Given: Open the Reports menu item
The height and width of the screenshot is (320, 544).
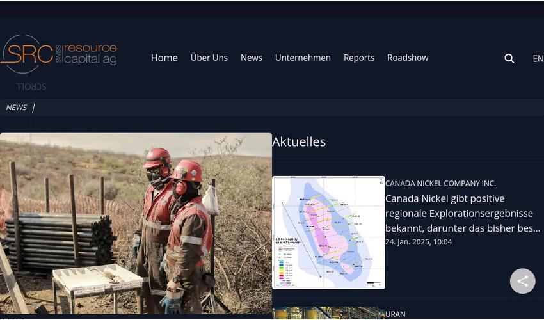Looking at the screenshot, I should pos(359,58).
